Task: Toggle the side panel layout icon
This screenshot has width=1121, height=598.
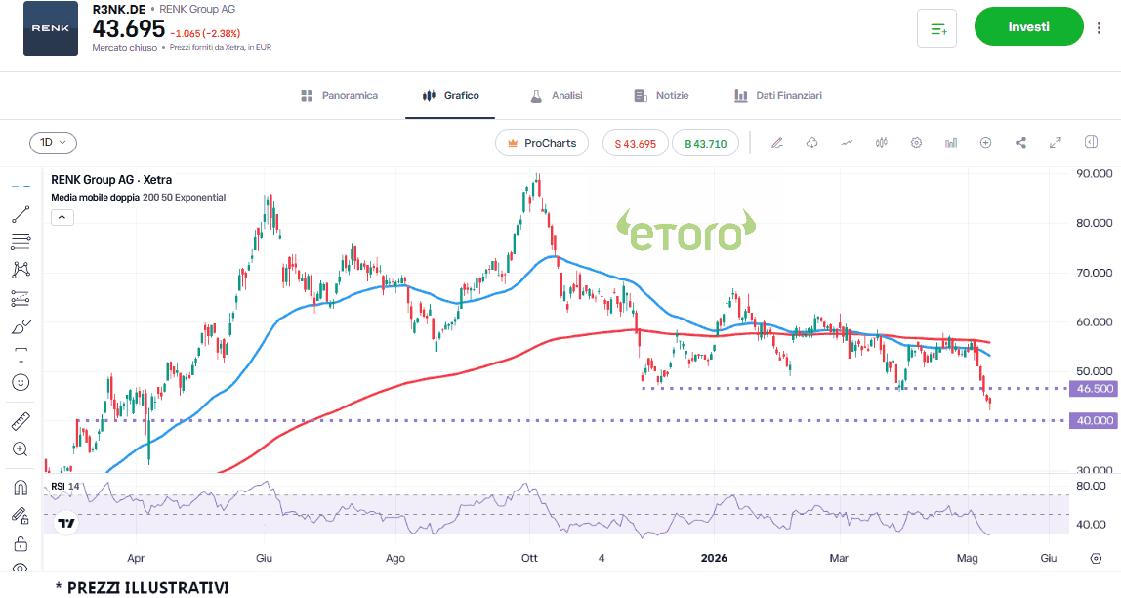Action: 1091,142
